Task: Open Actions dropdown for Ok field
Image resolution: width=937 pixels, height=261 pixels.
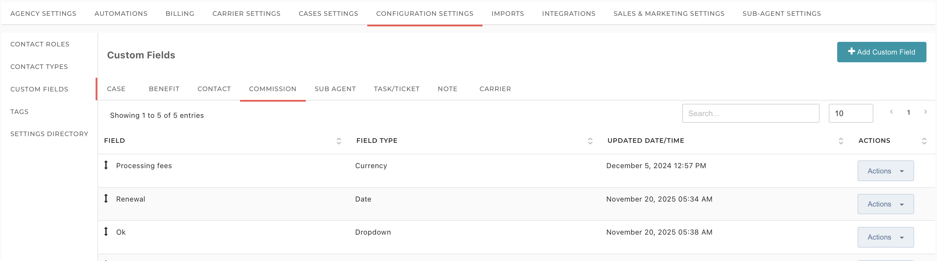Action: click(x=885, y=237)
